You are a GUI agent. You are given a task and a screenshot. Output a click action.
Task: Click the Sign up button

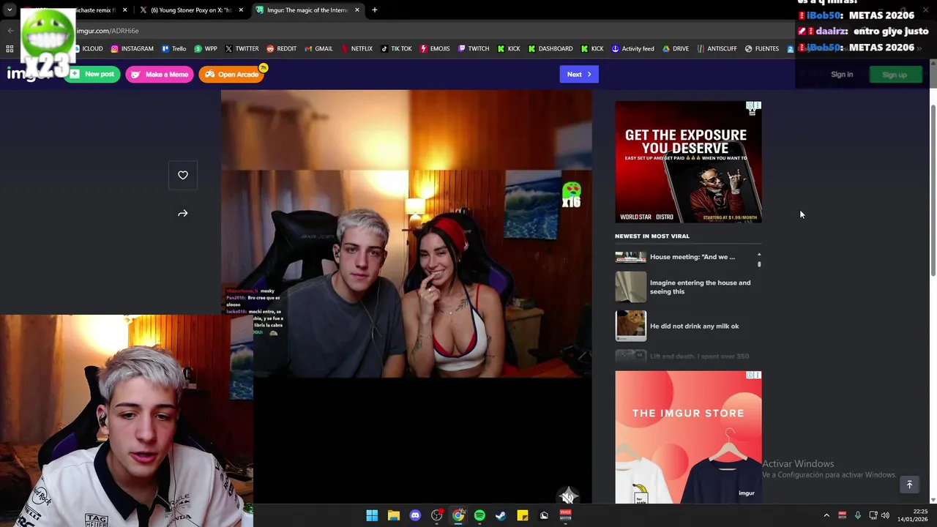[x=895, y=75]
